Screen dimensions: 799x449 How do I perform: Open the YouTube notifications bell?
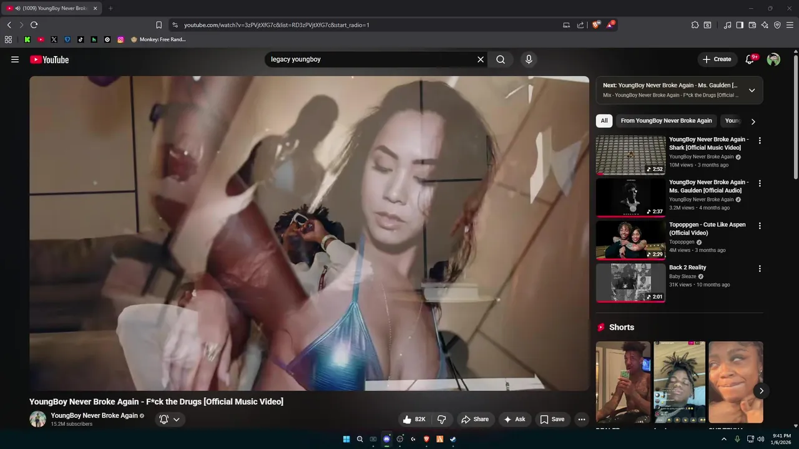[750, 59]
